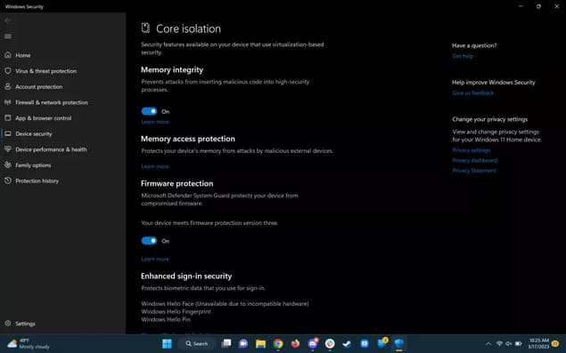Click the volume speaker tray icon
The height and width of the screenshot is (353, 566).
tap(509, 343)
